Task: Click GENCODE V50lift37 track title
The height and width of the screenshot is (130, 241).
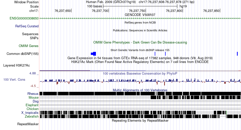Action: [x=140, y=15]
